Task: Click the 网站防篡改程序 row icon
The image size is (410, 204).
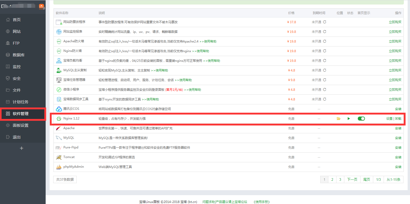Action: tap(59, 22)
